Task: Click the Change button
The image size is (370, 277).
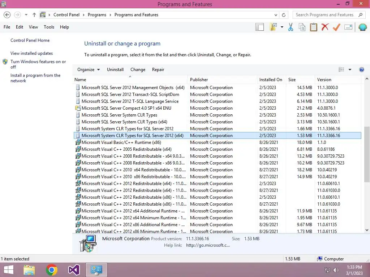Action: click(x=138, y=70)
